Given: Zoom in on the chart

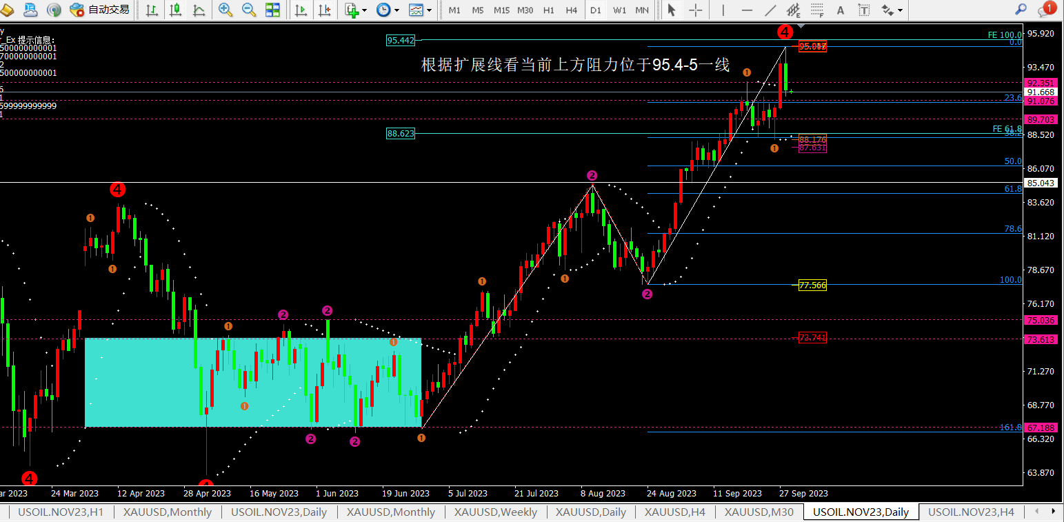Looking at the screenshot, I should tap(225, 10).
